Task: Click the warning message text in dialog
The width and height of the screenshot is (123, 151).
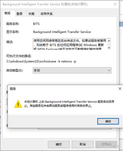Action: 69,104
